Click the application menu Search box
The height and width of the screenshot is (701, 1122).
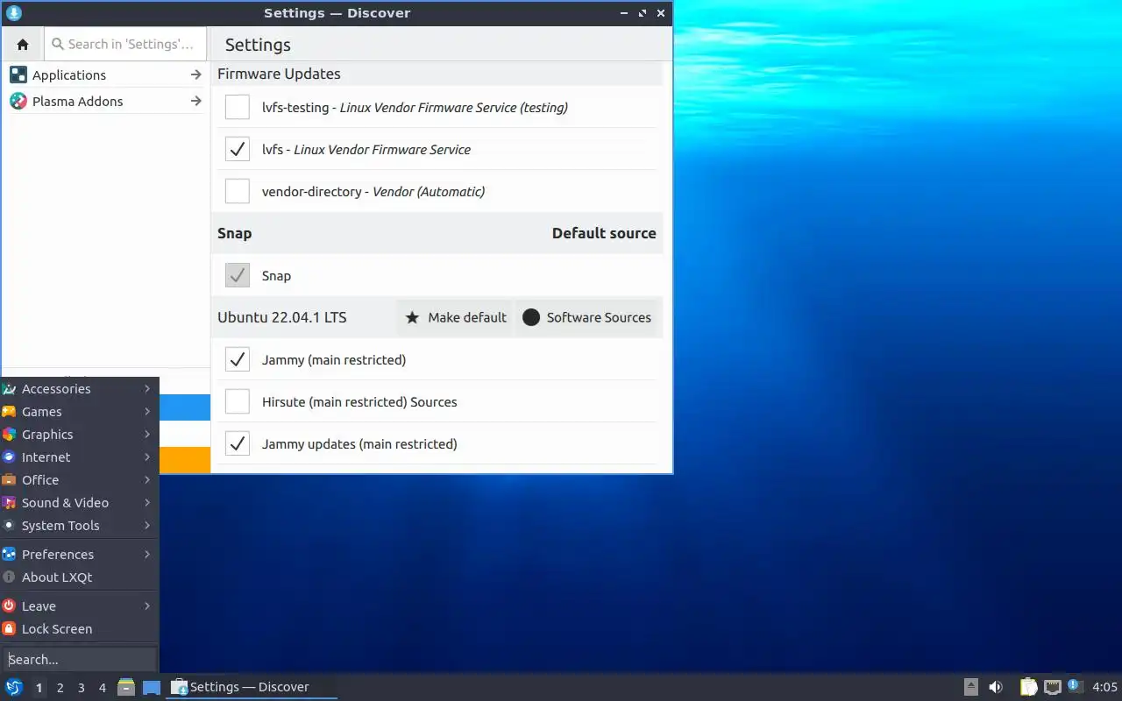(79, 660)
